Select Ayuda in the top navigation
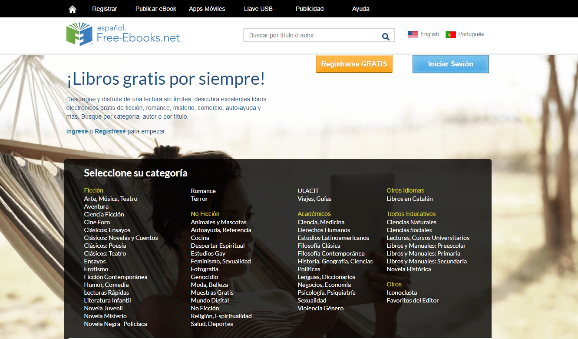The width and height of the screenshot is (578, 339). point(360,9)
